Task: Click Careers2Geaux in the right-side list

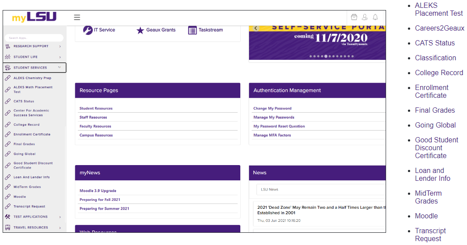Action: [x=439, y=28]
